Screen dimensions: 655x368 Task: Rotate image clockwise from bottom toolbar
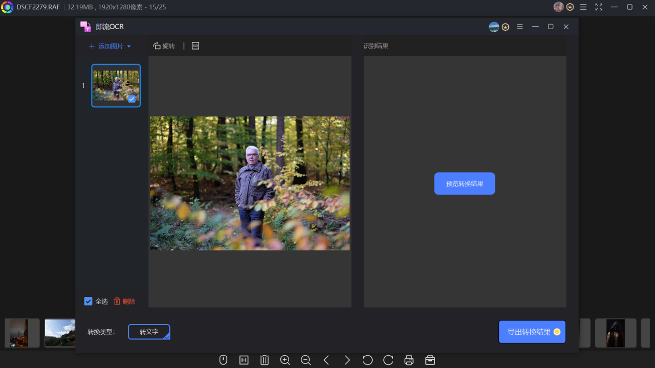point(388,360)
